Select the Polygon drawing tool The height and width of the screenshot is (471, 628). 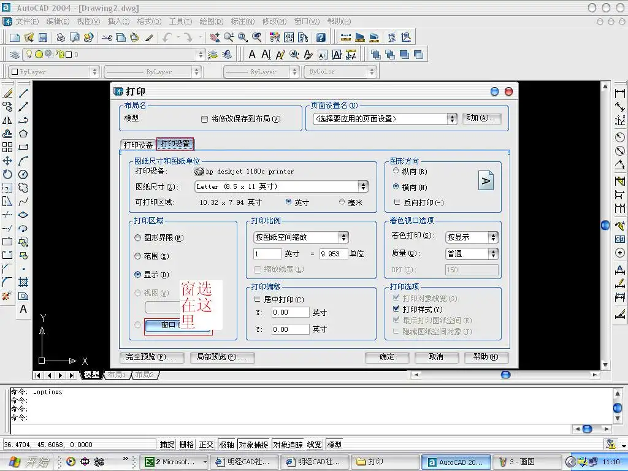(23, 134)
